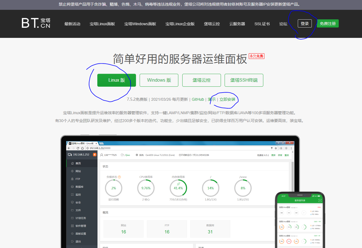Click the orange 0 notification badge
362x248 pixels.
pos(94,155)
